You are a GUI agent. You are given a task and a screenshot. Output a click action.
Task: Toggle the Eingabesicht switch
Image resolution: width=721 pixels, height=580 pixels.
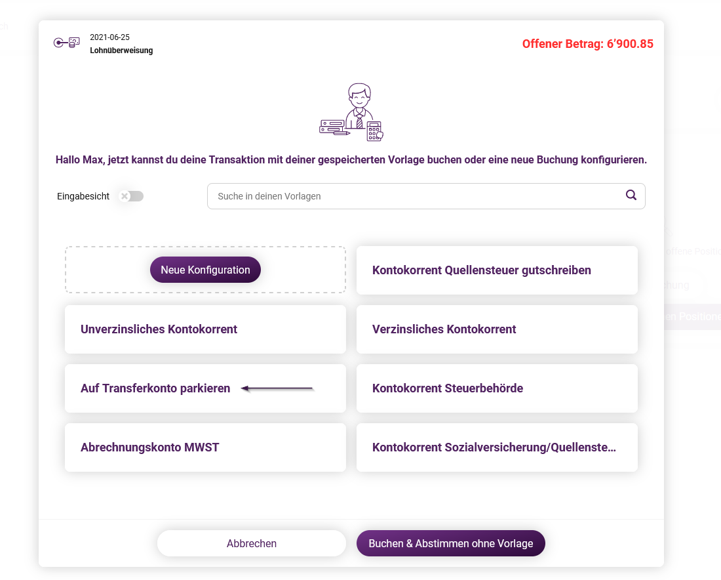point(131,196)
